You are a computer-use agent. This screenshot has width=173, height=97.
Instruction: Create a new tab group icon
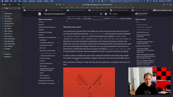pyautogui.click(x=19, y=5)
